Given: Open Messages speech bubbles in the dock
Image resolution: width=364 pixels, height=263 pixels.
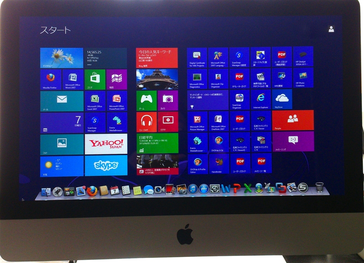Looking at the screenshot, I should 148,190.
